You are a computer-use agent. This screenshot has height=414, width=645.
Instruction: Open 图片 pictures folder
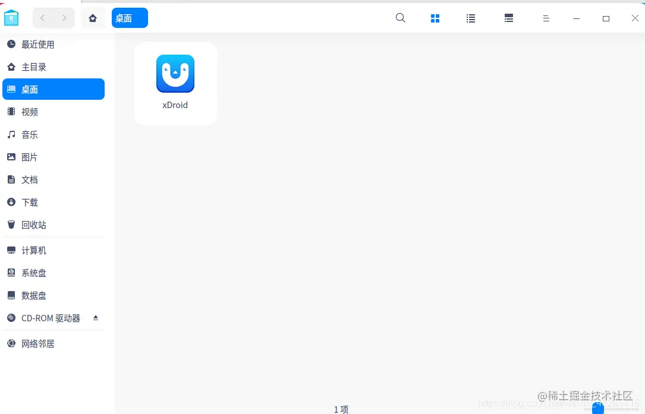[54, 157]
